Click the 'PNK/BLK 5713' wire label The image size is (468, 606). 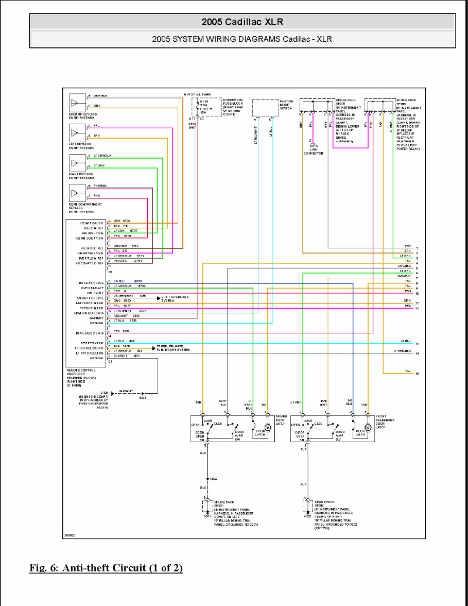(128, 261)
